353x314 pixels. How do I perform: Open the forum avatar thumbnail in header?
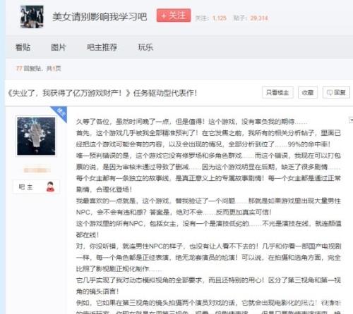tap(32, 17)
